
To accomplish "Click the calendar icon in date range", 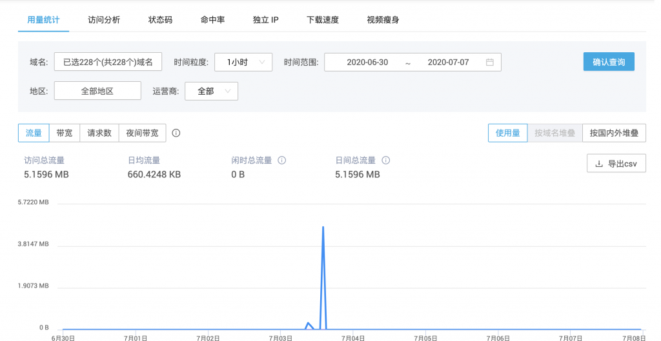I will click(490, 63).
